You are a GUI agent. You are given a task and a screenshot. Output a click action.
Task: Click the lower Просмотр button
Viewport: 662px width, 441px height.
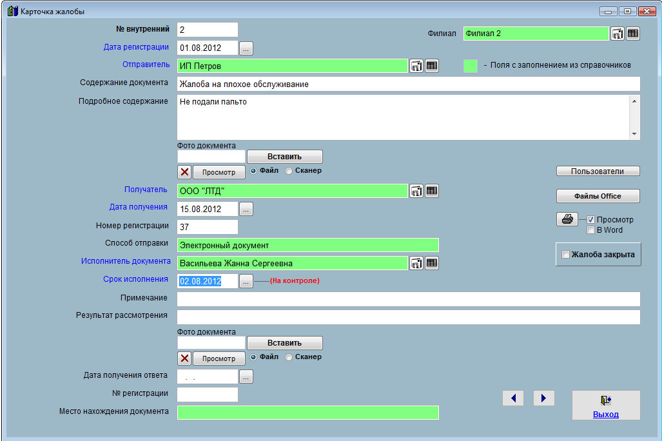(219, 358)
